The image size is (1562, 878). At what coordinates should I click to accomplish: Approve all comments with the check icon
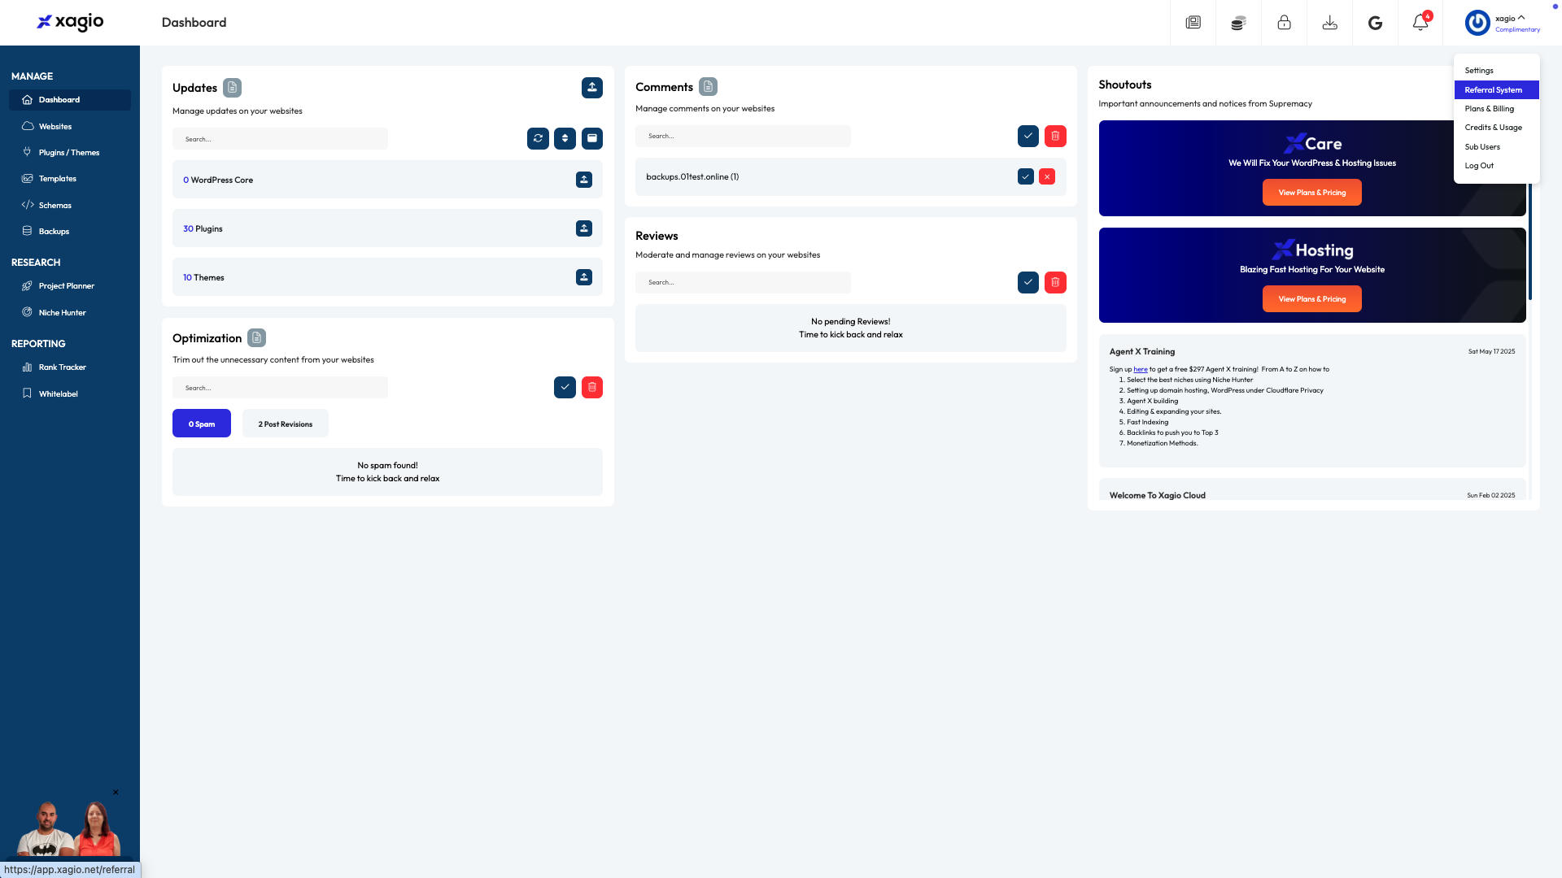click(x=1028, y=137)
